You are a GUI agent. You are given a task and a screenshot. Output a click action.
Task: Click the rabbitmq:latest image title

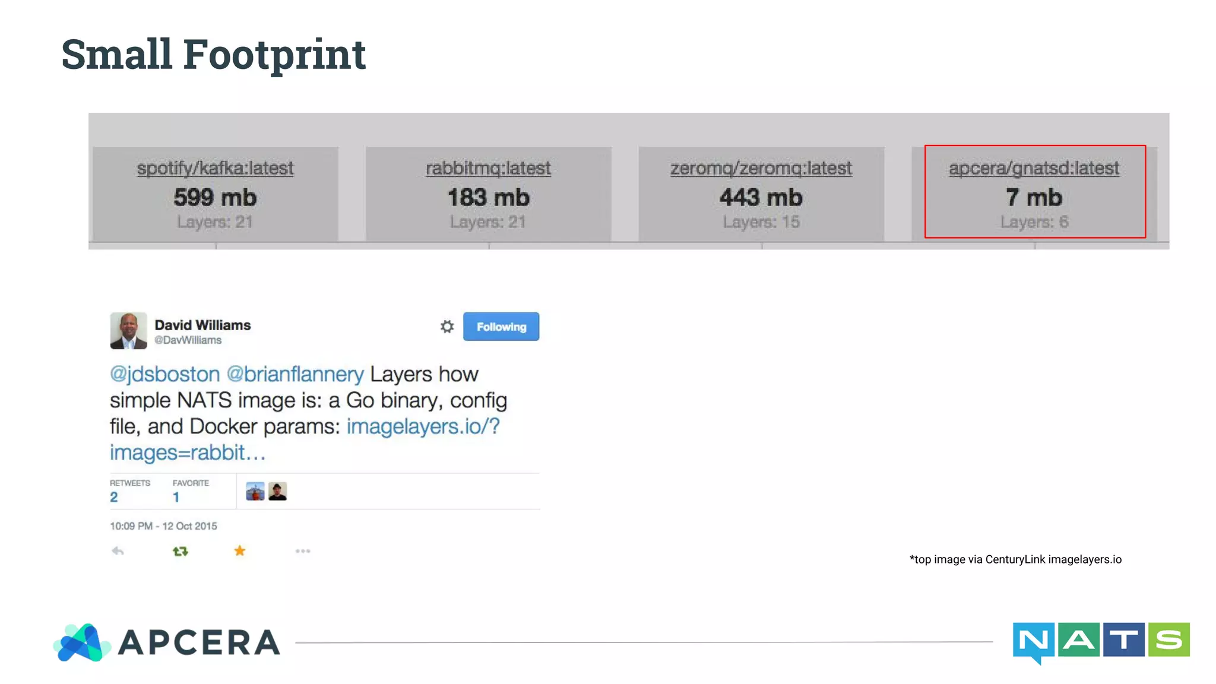click(x=488, y=168)
